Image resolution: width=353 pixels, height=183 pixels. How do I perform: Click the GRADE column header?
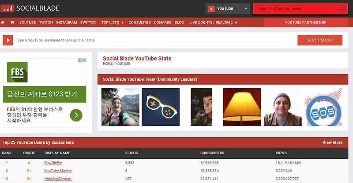(x=29, y=153)
